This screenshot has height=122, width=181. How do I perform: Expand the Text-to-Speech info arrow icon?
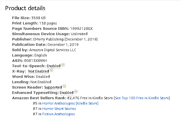63,65
